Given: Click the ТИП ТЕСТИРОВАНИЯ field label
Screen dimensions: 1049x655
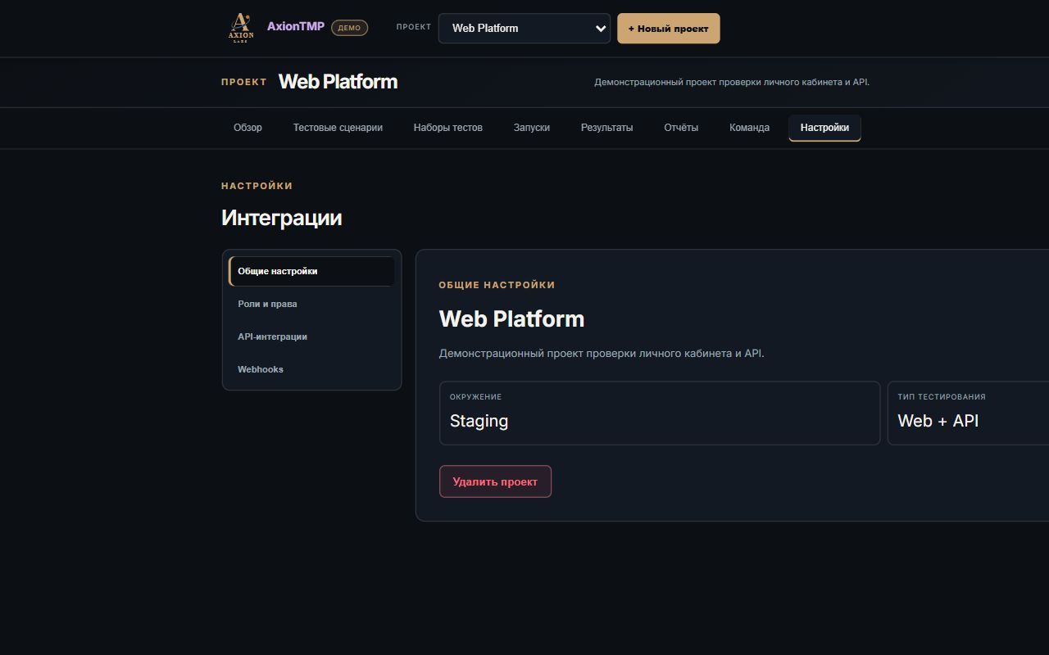Looking at the screenshot, I should 942,397.
